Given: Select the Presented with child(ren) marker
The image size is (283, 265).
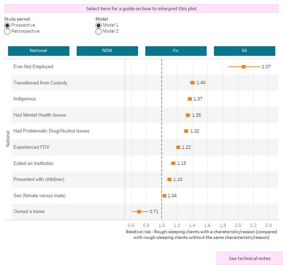Looking at the screenshot, I should [169, 179].
